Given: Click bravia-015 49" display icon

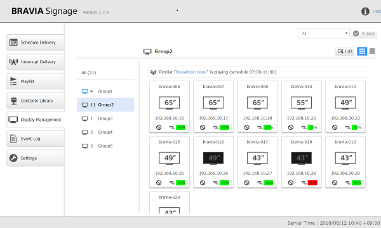Looking at the screenshot, I should tap(170, 158).
